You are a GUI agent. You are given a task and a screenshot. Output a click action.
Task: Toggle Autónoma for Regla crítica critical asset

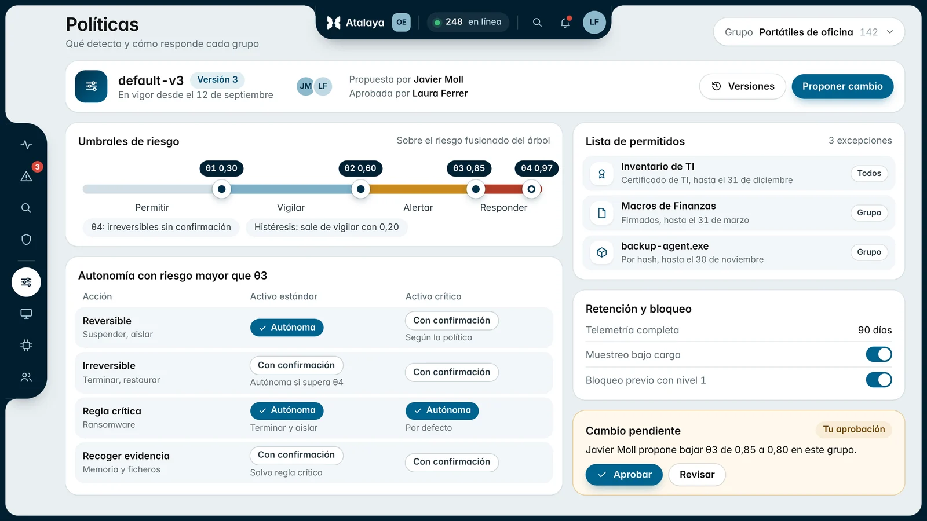pyautogui.click(x=442, y=410)
